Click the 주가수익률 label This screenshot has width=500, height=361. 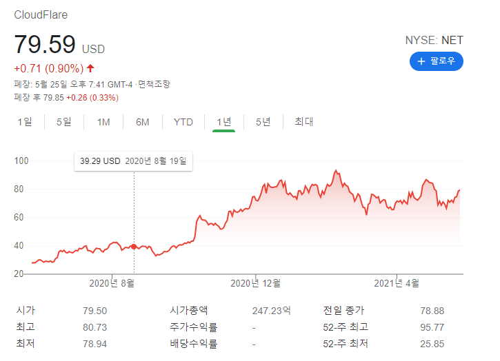point(193,327)
